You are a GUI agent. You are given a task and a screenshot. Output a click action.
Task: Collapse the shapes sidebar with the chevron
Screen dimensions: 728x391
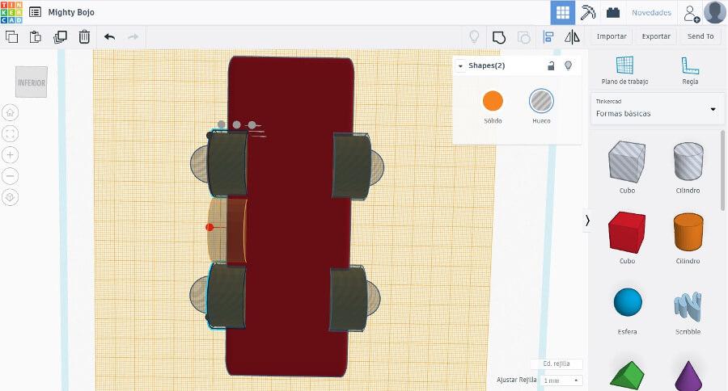click(587, 220)
